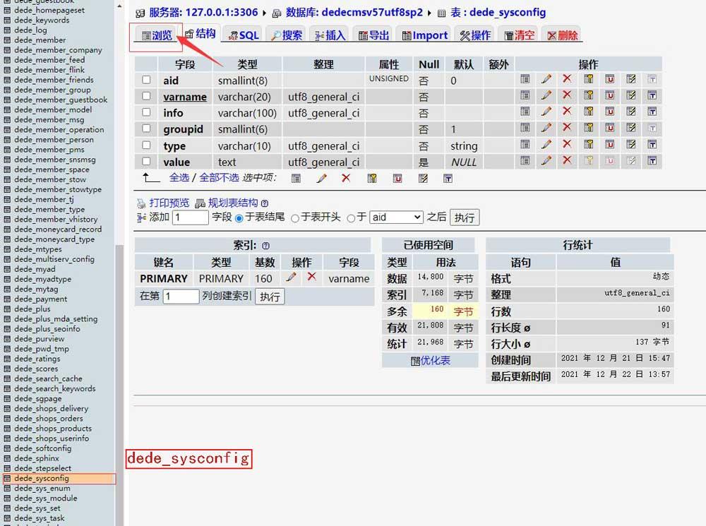
Task: Click unique index icon in varname row
Action: coord(610,95)
